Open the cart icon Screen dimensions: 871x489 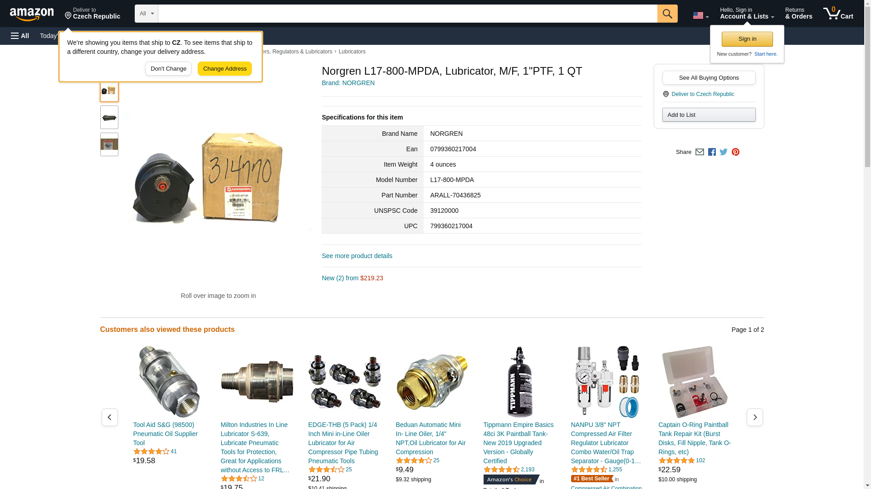(838, 14)
